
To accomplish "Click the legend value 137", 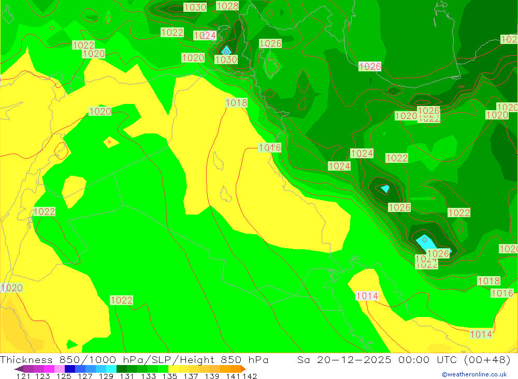I will 191,376.
